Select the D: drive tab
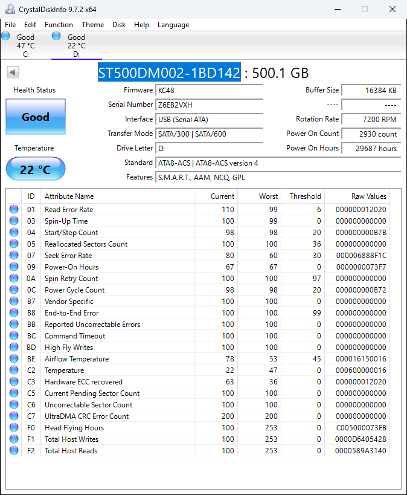Screen dimensions: 407x495 76,45
